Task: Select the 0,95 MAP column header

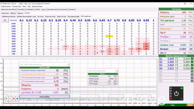Action: pyautogui.click(x=146, y=20)
